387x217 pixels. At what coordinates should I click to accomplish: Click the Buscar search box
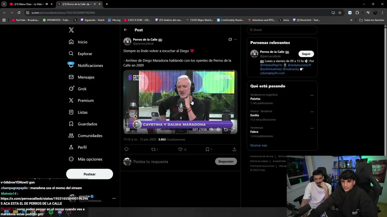point(282,30)
